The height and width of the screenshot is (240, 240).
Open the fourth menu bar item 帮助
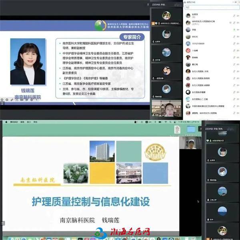pyautogui.click(x=35, y=122)
